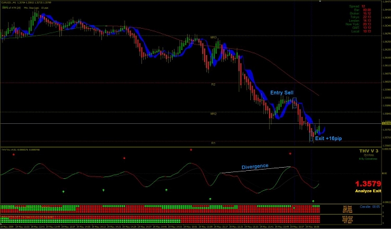391x229 pixels.
Task: Click the red 1.3579 price readout
Action: click(368, 184)
